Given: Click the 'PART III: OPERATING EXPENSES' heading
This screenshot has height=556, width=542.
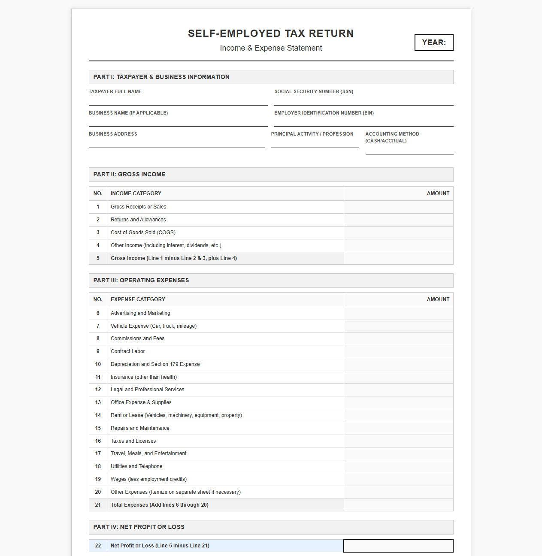Looking at the screenshot, I should [x=141, y=280].
